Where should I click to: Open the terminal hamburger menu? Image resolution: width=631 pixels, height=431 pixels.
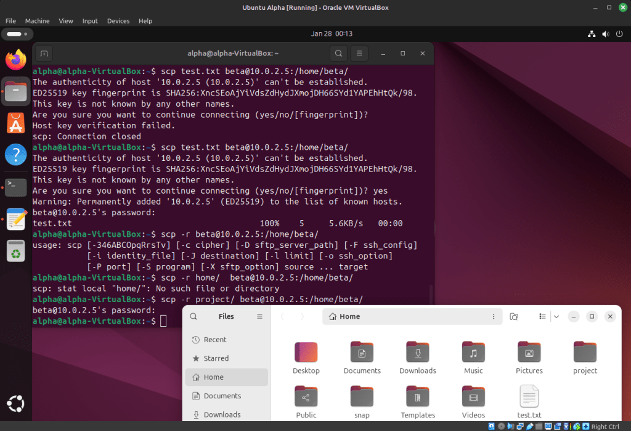(x=360, y=54)
